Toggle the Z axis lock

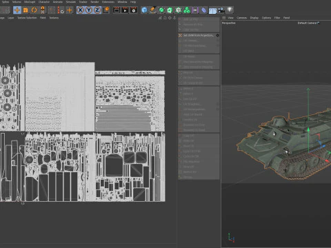(x=97, y=10)
